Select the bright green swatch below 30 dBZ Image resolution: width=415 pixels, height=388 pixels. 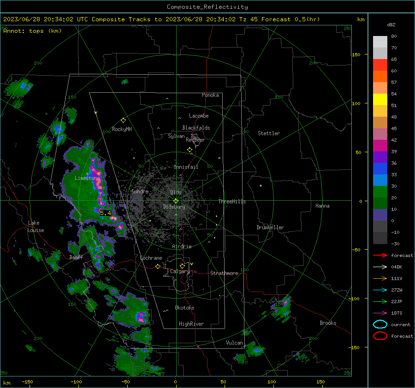pyautogui.click(x=380, y=192)
